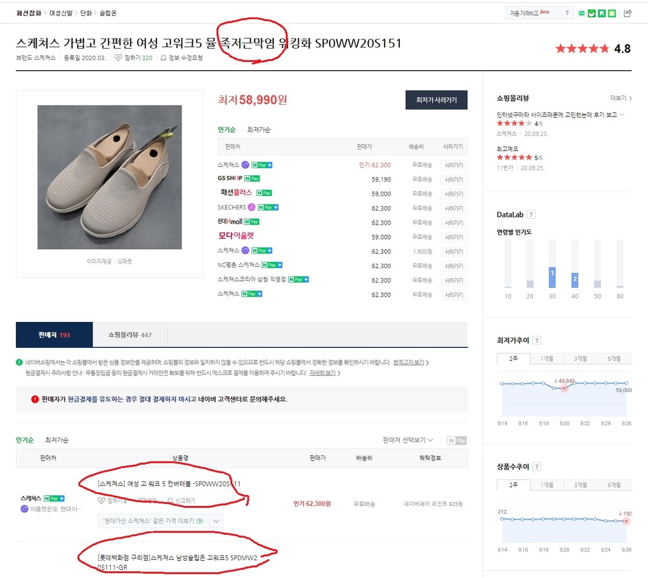This screenshot has width=648, height=578.
Task: Click the NPay badge next to 현대Hmall
Action: tap(251, 222)
